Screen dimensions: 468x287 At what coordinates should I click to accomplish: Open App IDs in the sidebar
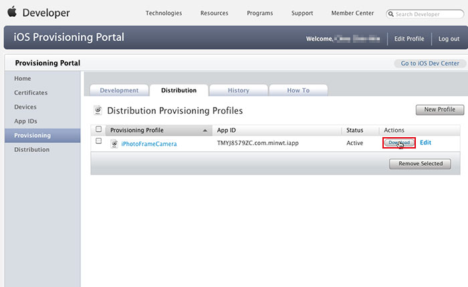(25, 121)
